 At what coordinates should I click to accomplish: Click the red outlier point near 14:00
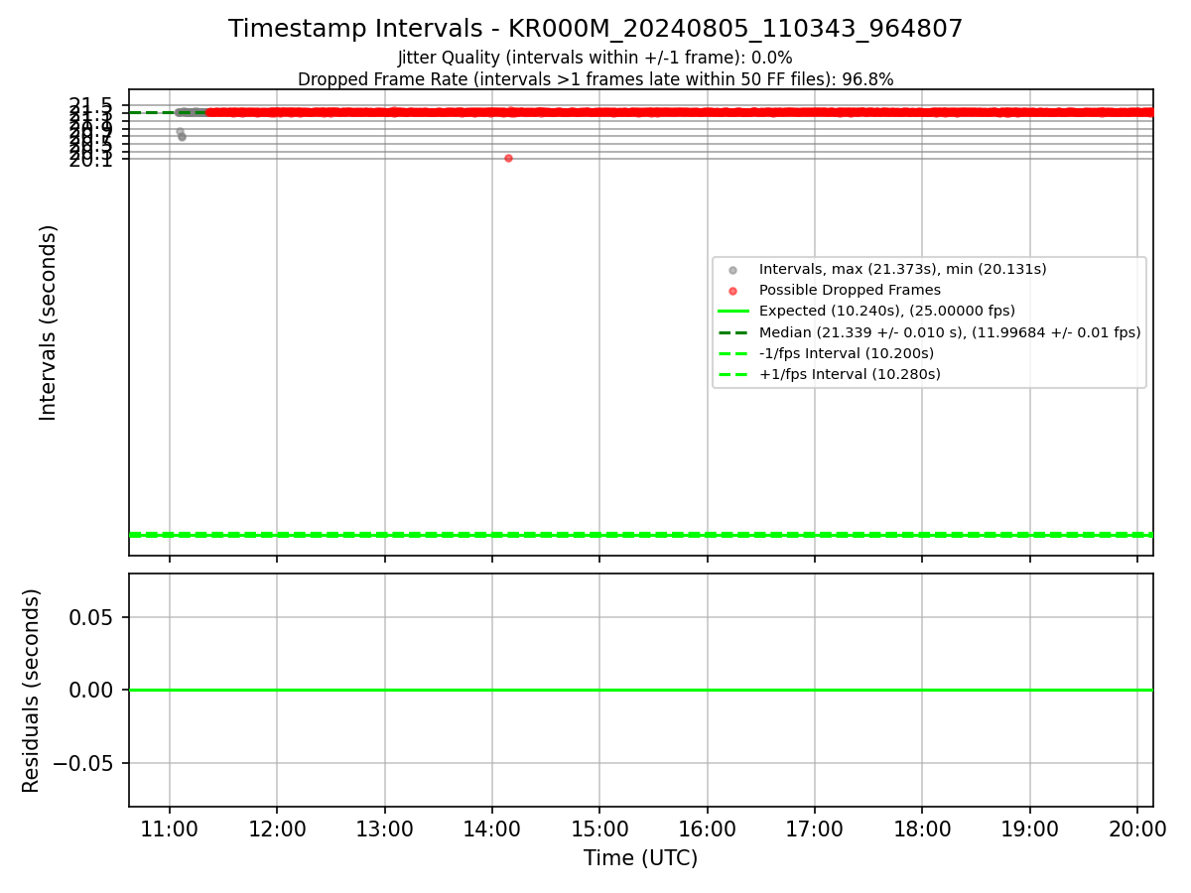tap(508, 158)
